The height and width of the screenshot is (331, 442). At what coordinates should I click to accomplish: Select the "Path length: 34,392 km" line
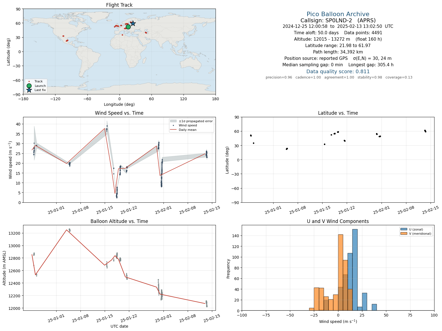pyautogui.click(x=338, y=52)
